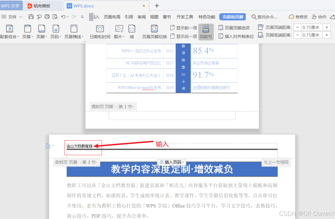
Task: Increase 页脚底端距离 with plus button
Action: tap(327, 35)
